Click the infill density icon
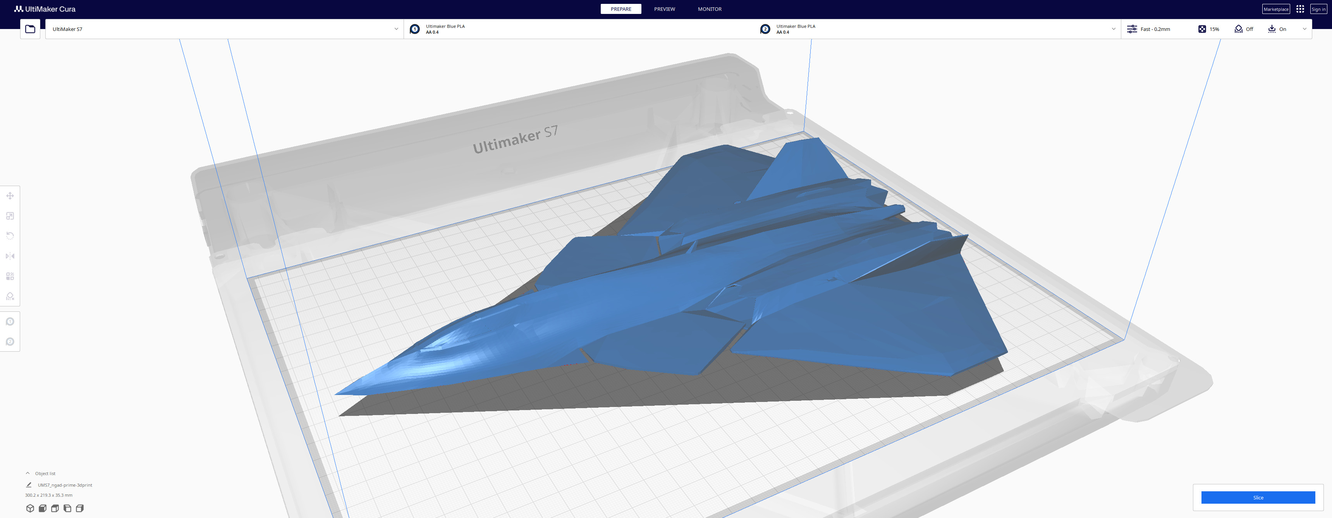 pos(1202,29)
